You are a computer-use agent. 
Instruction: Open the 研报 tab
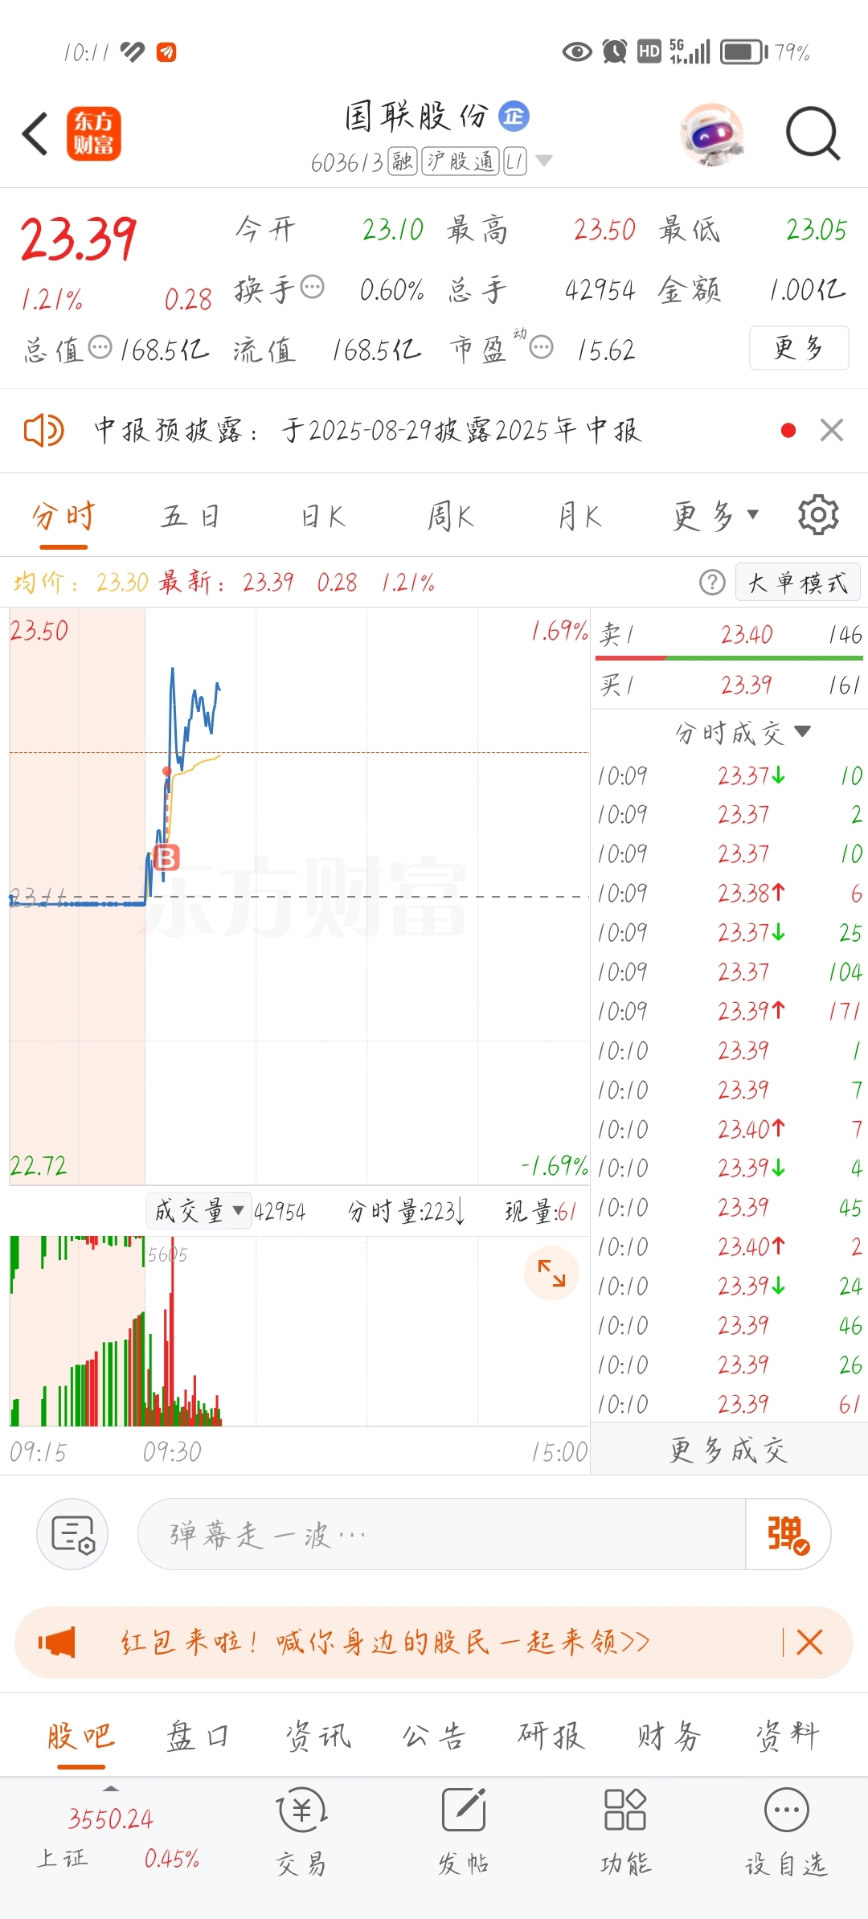tap(551, 1735)
